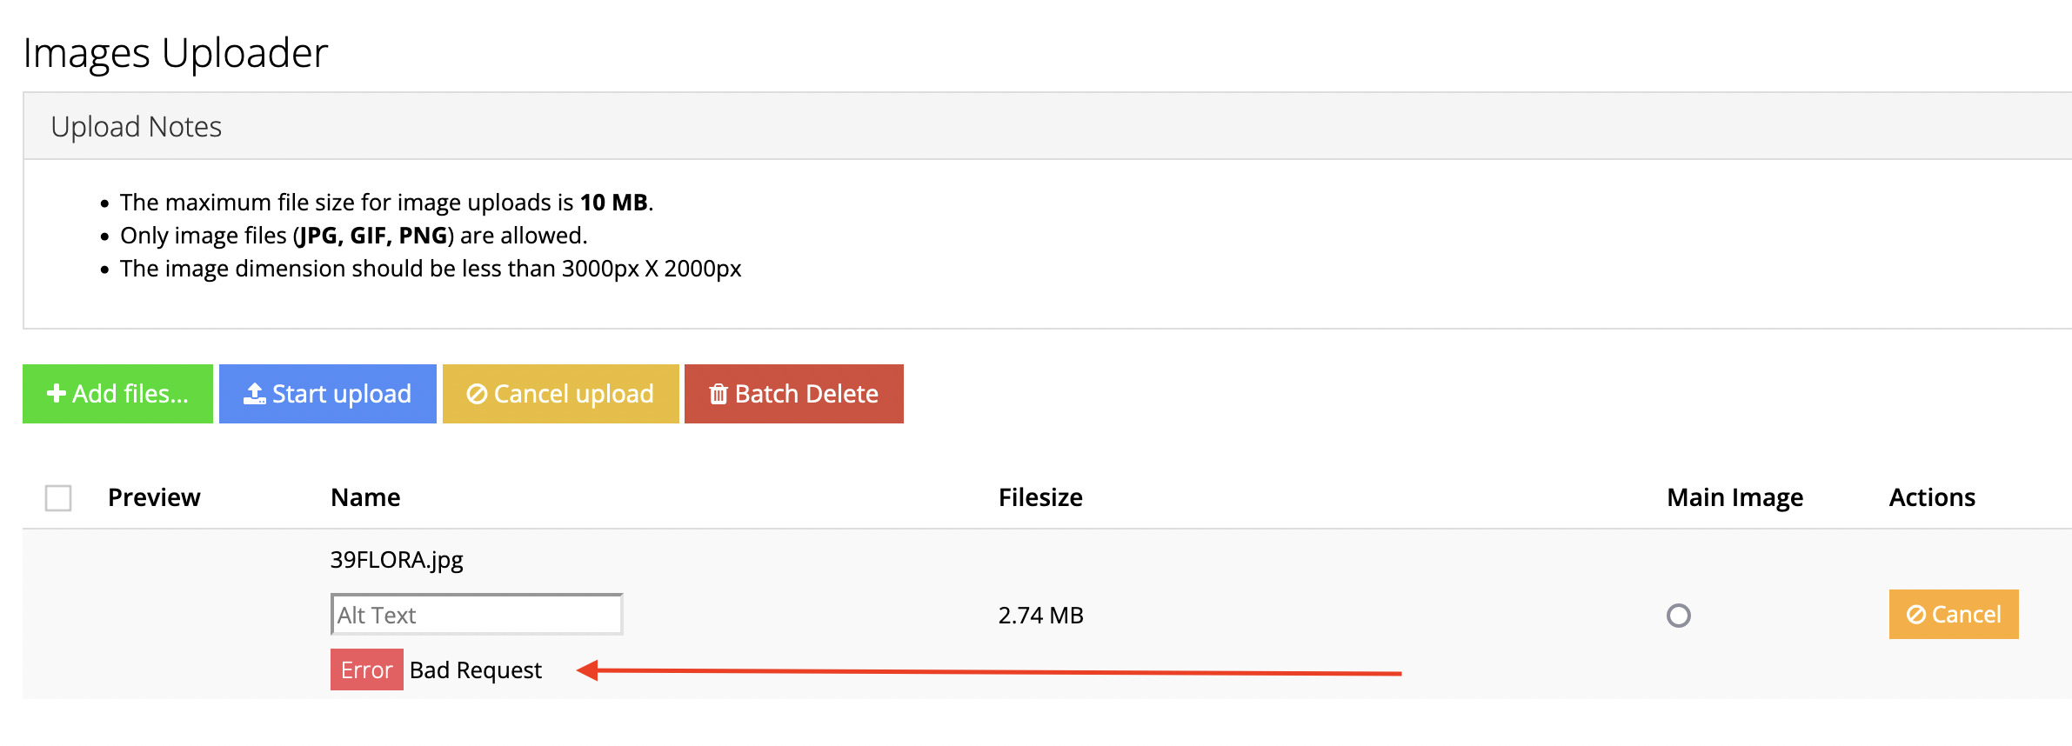This screenshot has height=746, width=2072.
Task: Click the 39FLORA.jpg file name
Action: click(x=397, y=559)
